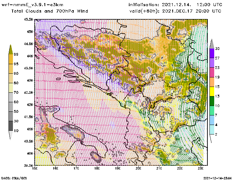Click the '17E' longitude label
Viewport: 238px width, 180px height.
coord(76,168)
